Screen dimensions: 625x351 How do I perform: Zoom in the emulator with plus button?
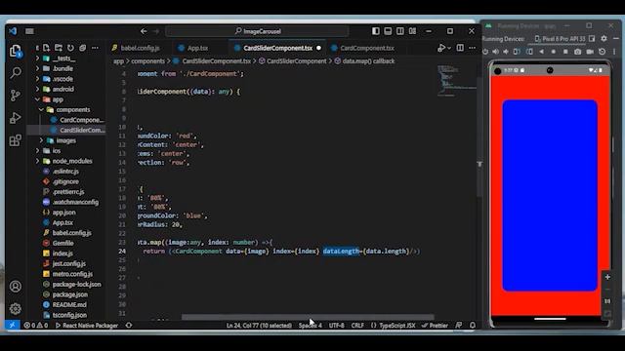click(607, 277)
